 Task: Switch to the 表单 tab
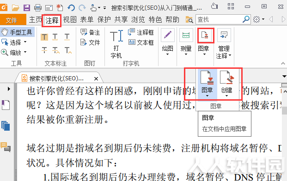87,19
